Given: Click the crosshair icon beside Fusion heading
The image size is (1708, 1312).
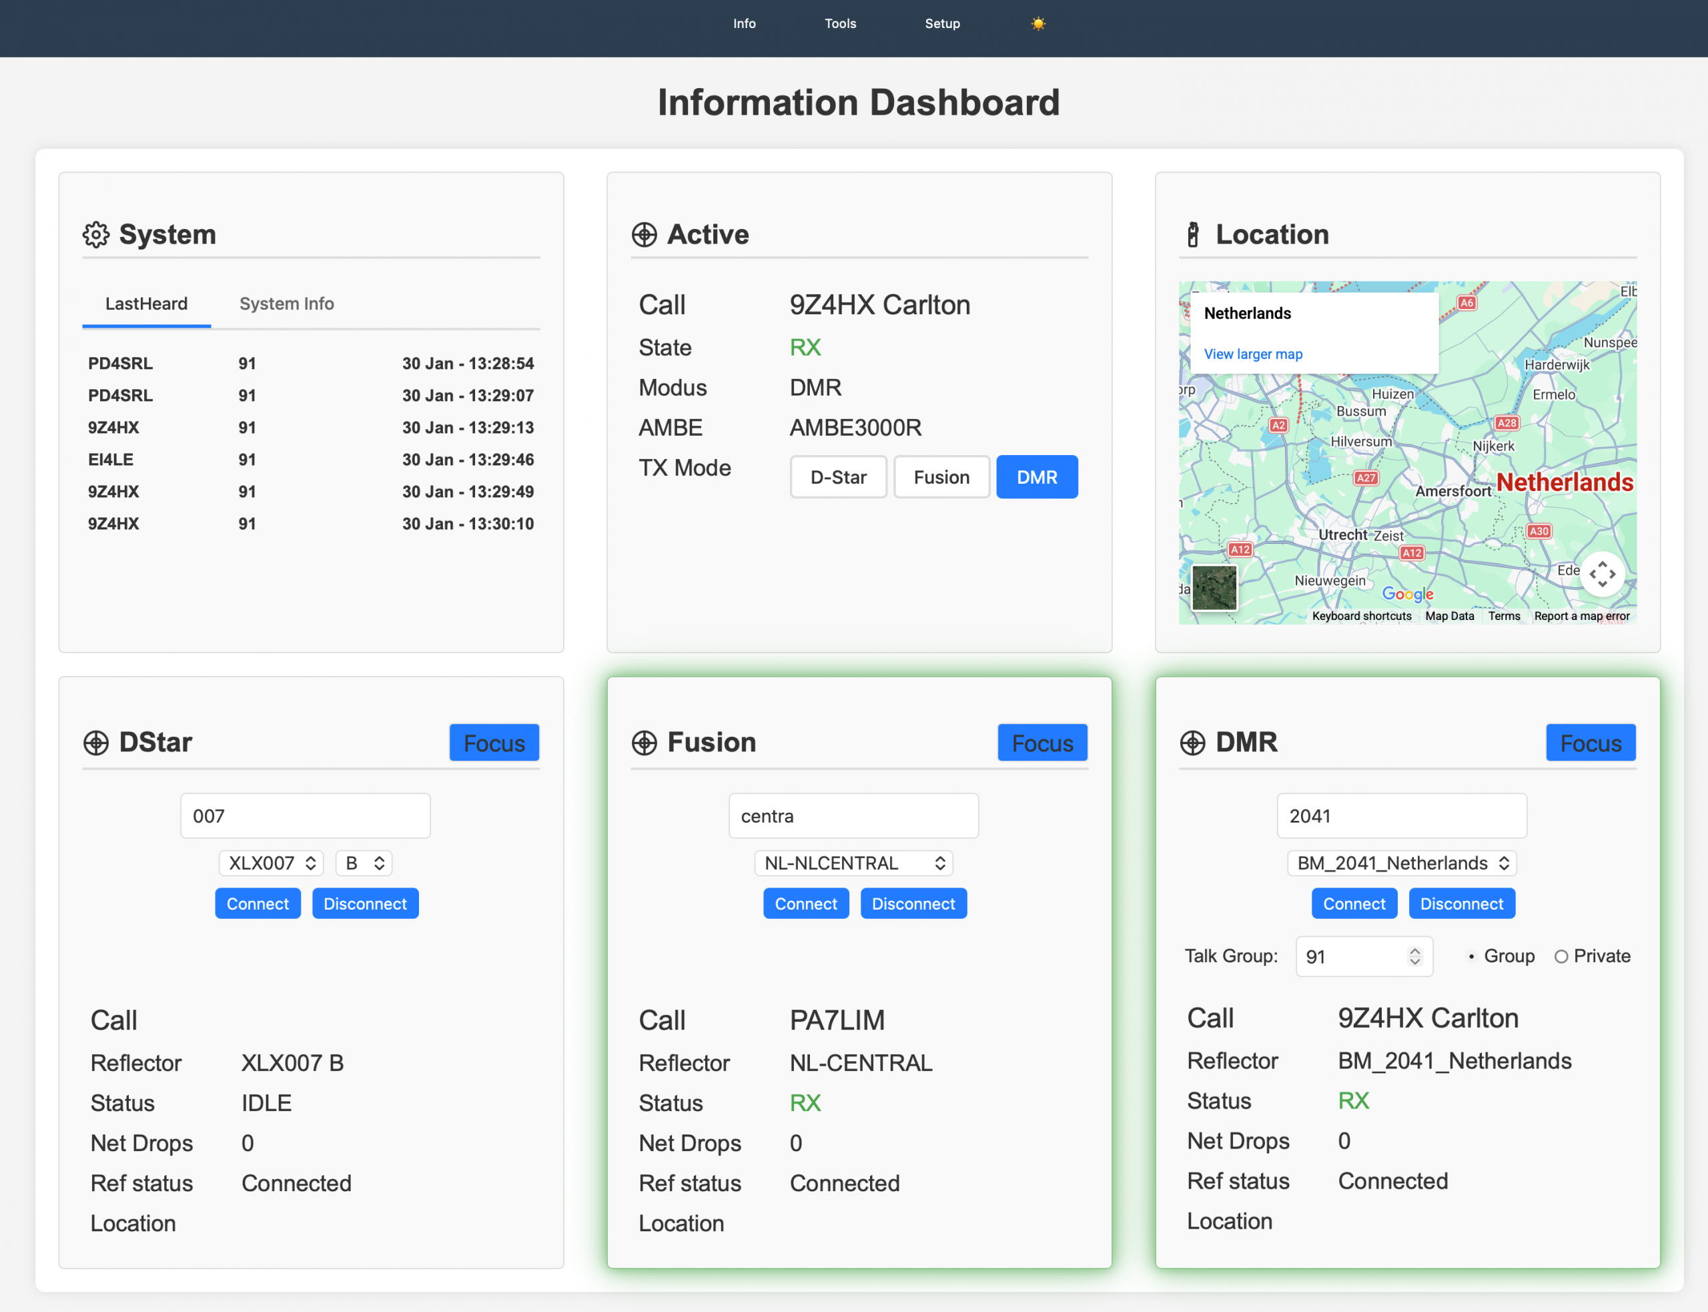Looking at the screenshot, I should coord(644,743).
